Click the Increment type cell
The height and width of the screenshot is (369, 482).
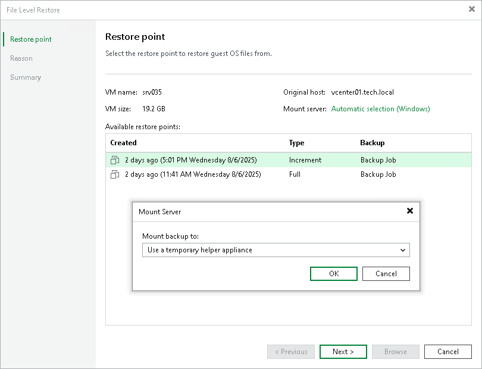tap(305, 160)
